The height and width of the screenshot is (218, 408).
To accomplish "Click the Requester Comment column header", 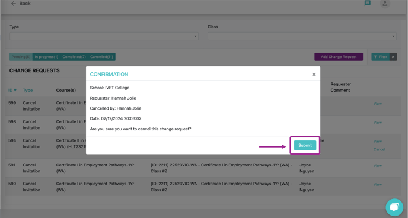I will [340, 87].
